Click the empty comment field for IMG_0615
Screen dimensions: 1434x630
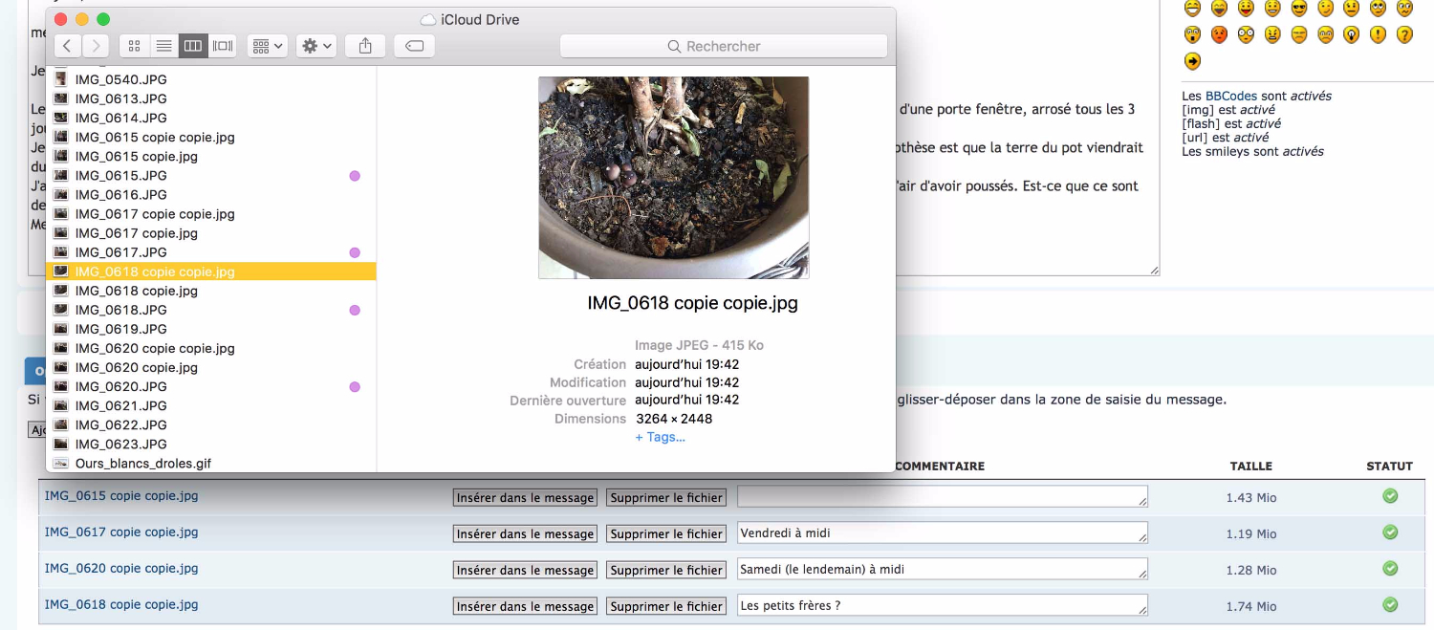941,496
